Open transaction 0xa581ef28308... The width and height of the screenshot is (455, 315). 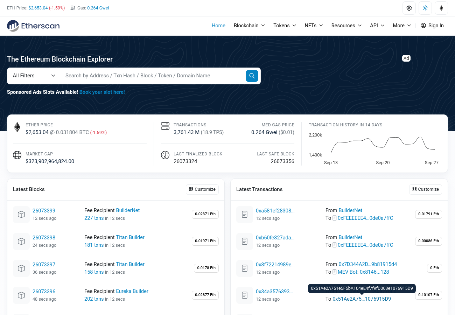pos(275,211)
